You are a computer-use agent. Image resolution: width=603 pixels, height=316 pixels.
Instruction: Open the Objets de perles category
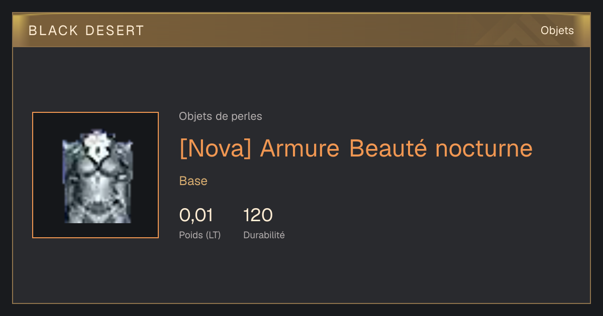tap(221, 116)
